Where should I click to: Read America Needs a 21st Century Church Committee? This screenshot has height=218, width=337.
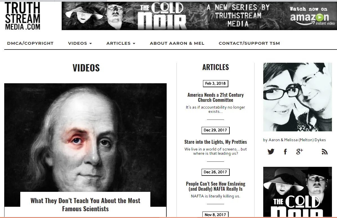tap(216, 97)
